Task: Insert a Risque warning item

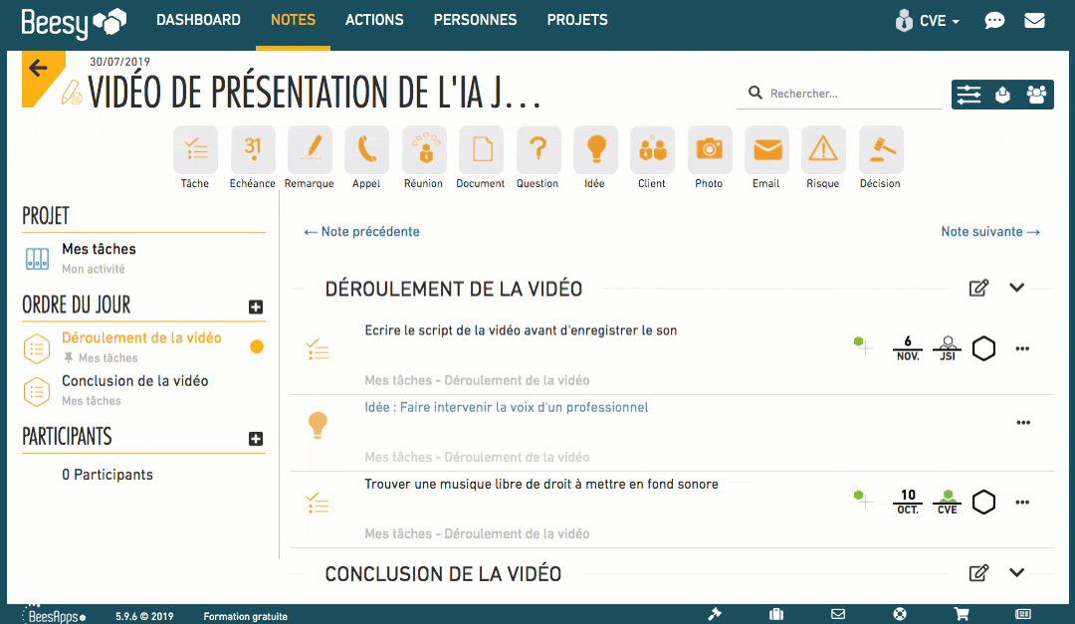Action: click(x=823, y=150)
